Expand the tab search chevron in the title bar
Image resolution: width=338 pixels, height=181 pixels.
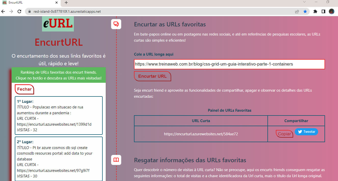pyautogui.click(x=304, y=3)
